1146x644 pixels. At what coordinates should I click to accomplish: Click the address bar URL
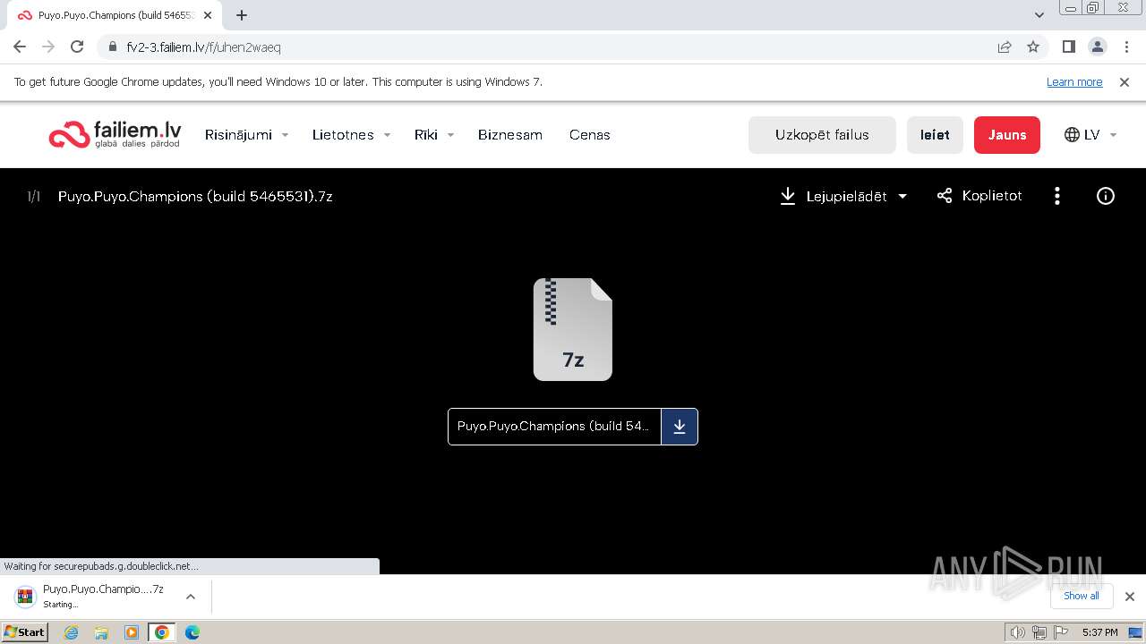(204, 47)
